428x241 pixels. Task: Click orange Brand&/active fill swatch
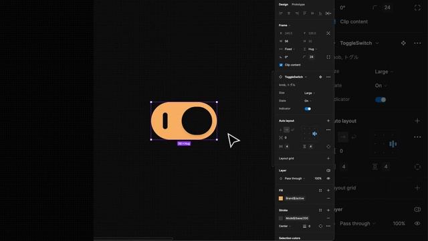click(x=281, y=198)
